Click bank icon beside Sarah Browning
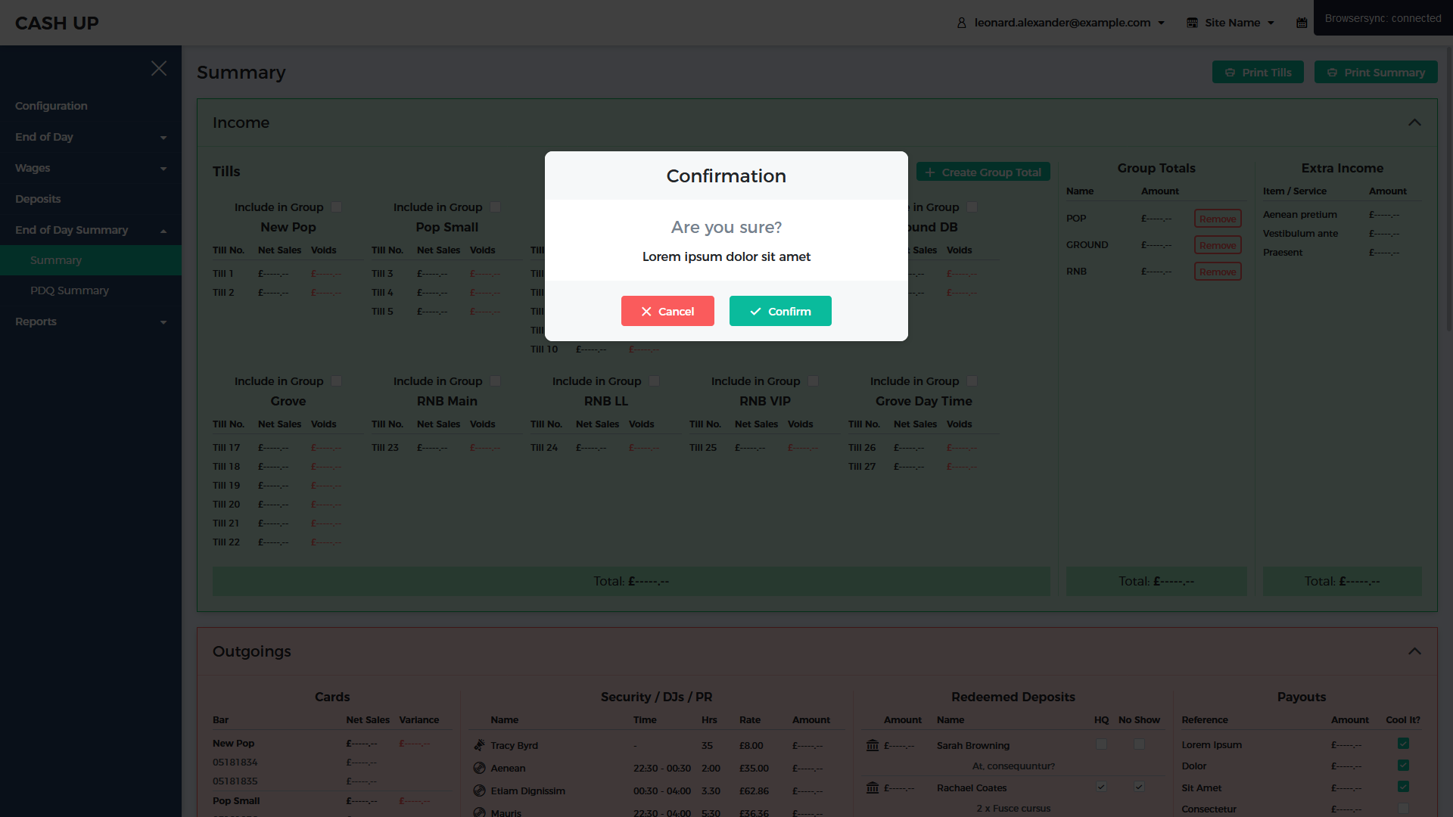This screenshot has height=817, width=1453. click(x=873, y=745)
